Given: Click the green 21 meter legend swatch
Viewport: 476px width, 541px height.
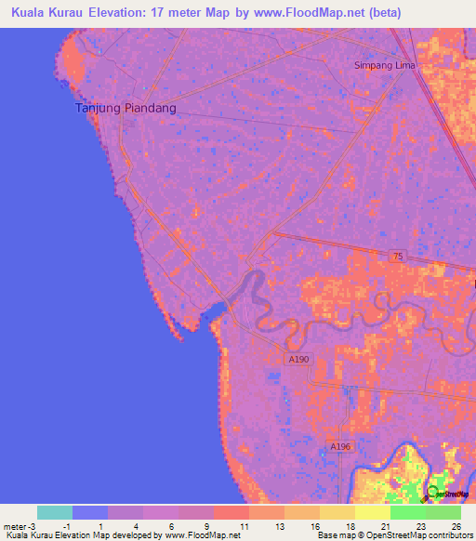Looking at the screenshot, I should (408, 513).
